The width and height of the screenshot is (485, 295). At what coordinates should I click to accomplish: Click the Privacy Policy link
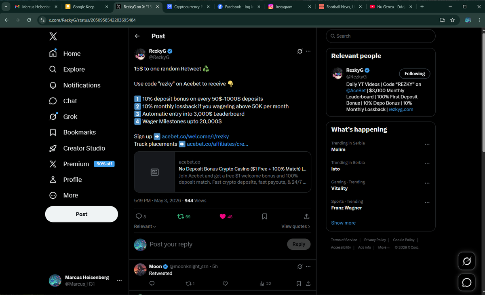coord(375,240)
